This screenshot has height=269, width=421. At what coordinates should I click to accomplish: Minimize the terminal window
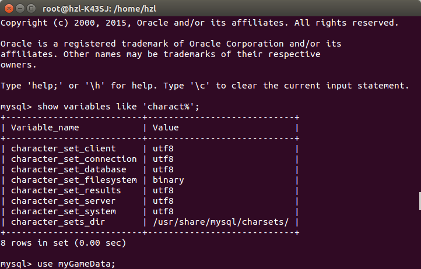[x=20, y=9]
